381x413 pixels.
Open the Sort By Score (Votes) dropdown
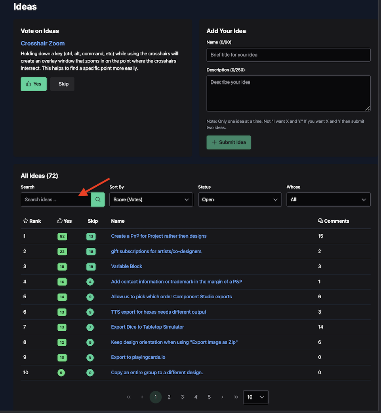(151, 200)
